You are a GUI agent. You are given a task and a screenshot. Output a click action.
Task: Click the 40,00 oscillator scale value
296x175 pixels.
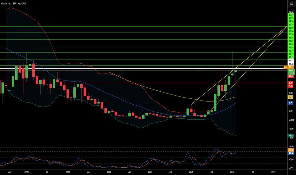click(x=291, y=159)
